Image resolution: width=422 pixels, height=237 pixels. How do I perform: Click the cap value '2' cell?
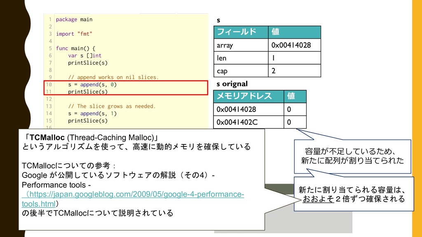pos(294,71)
